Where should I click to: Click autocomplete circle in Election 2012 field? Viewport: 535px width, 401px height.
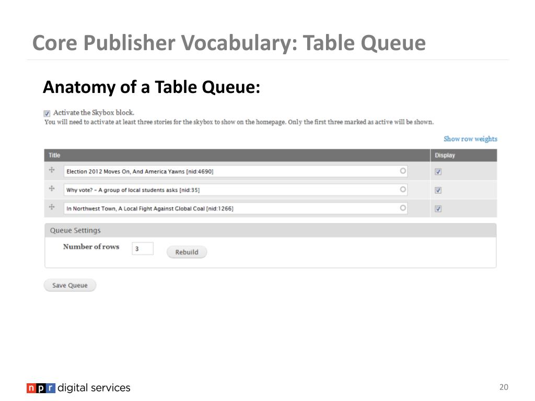403,171
